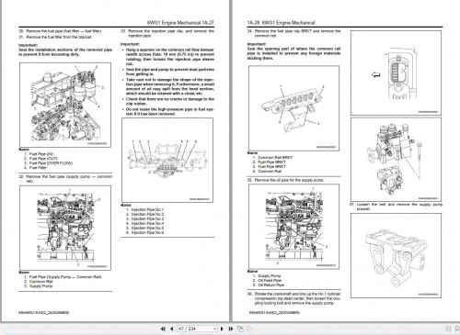Open the page number dropdown arrow
This screenshot has width=460, height=335.
(x=214, y=329)
